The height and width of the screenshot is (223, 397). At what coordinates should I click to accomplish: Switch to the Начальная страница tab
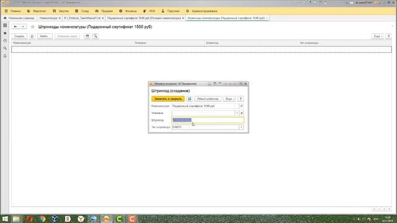click(x=19, y=18)
